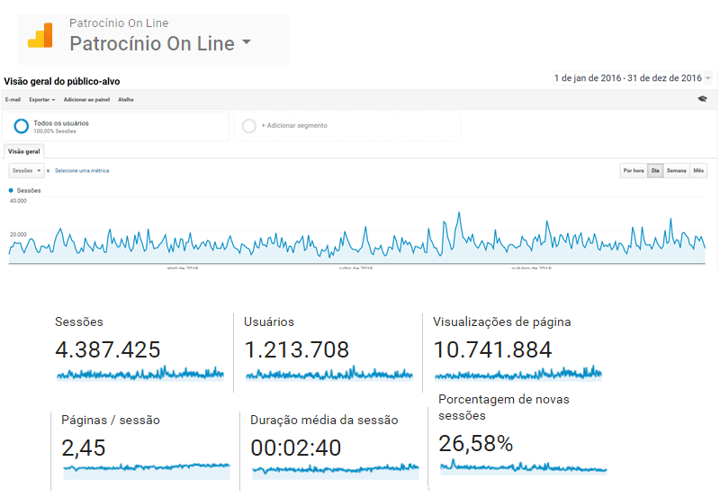
Task: Open the Patrocínio On Line account dropdown arrow
Action: (x=247, y=41)
